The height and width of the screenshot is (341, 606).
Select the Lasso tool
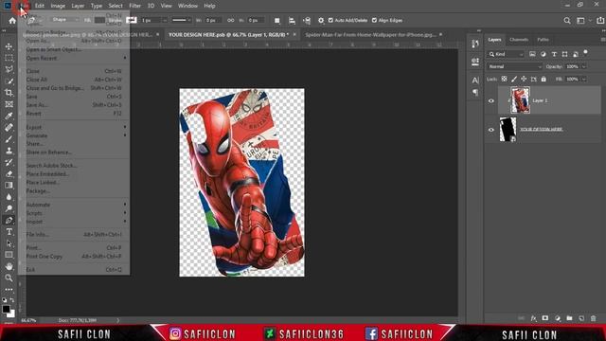point(9,69)
